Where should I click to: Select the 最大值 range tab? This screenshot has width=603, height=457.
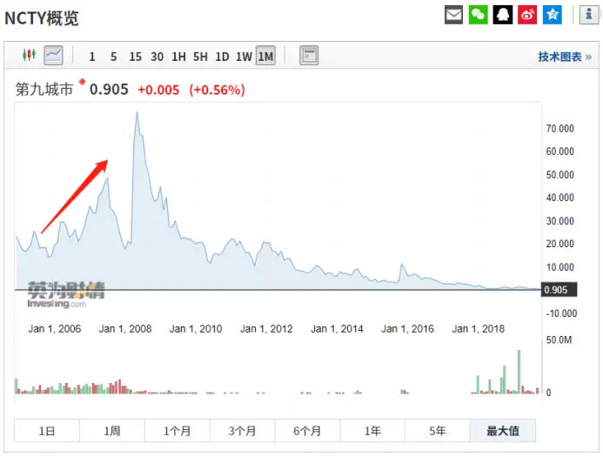[x=503, y=431]
